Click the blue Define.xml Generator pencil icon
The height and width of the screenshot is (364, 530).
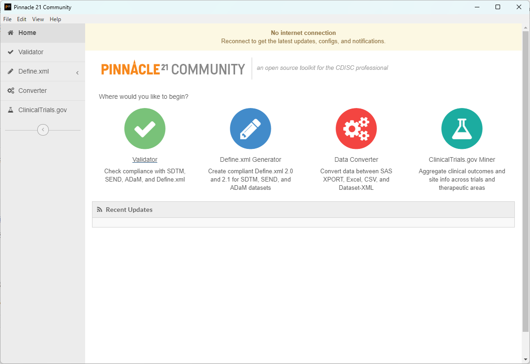(250, 128)
